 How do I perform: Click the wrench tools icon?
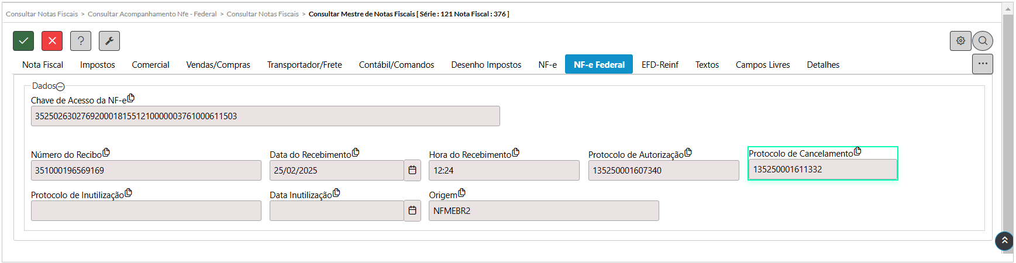pyautogui.click(x=109, y=41)
